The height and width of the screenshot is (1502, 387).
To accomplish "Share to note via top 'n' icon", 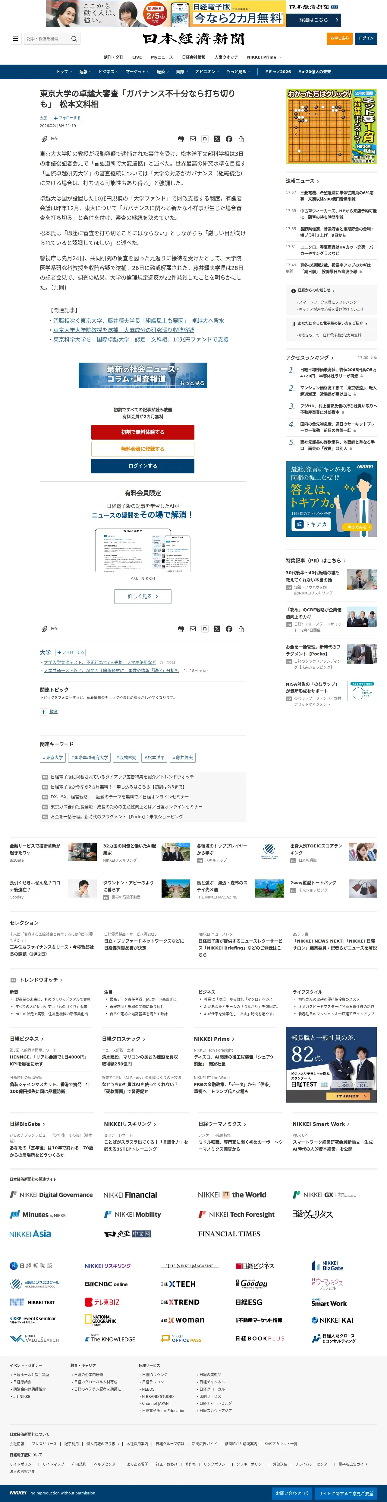I will pos(205,139).
